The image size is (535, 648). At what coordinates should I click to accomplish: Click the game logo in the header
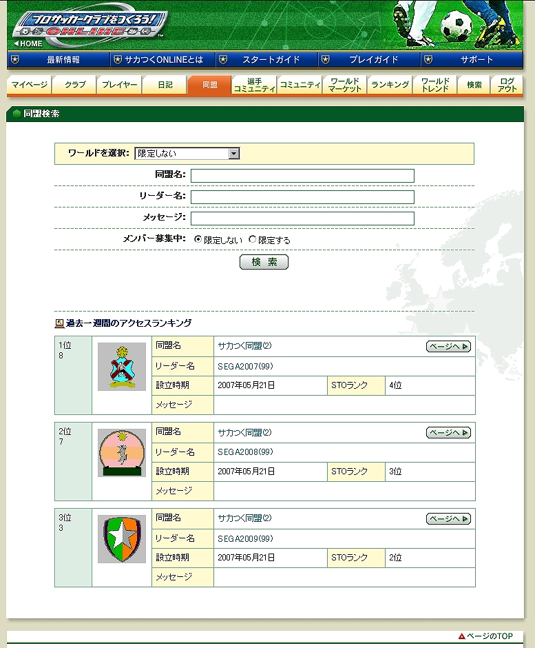pyautogui.click(x=88, y=24)
